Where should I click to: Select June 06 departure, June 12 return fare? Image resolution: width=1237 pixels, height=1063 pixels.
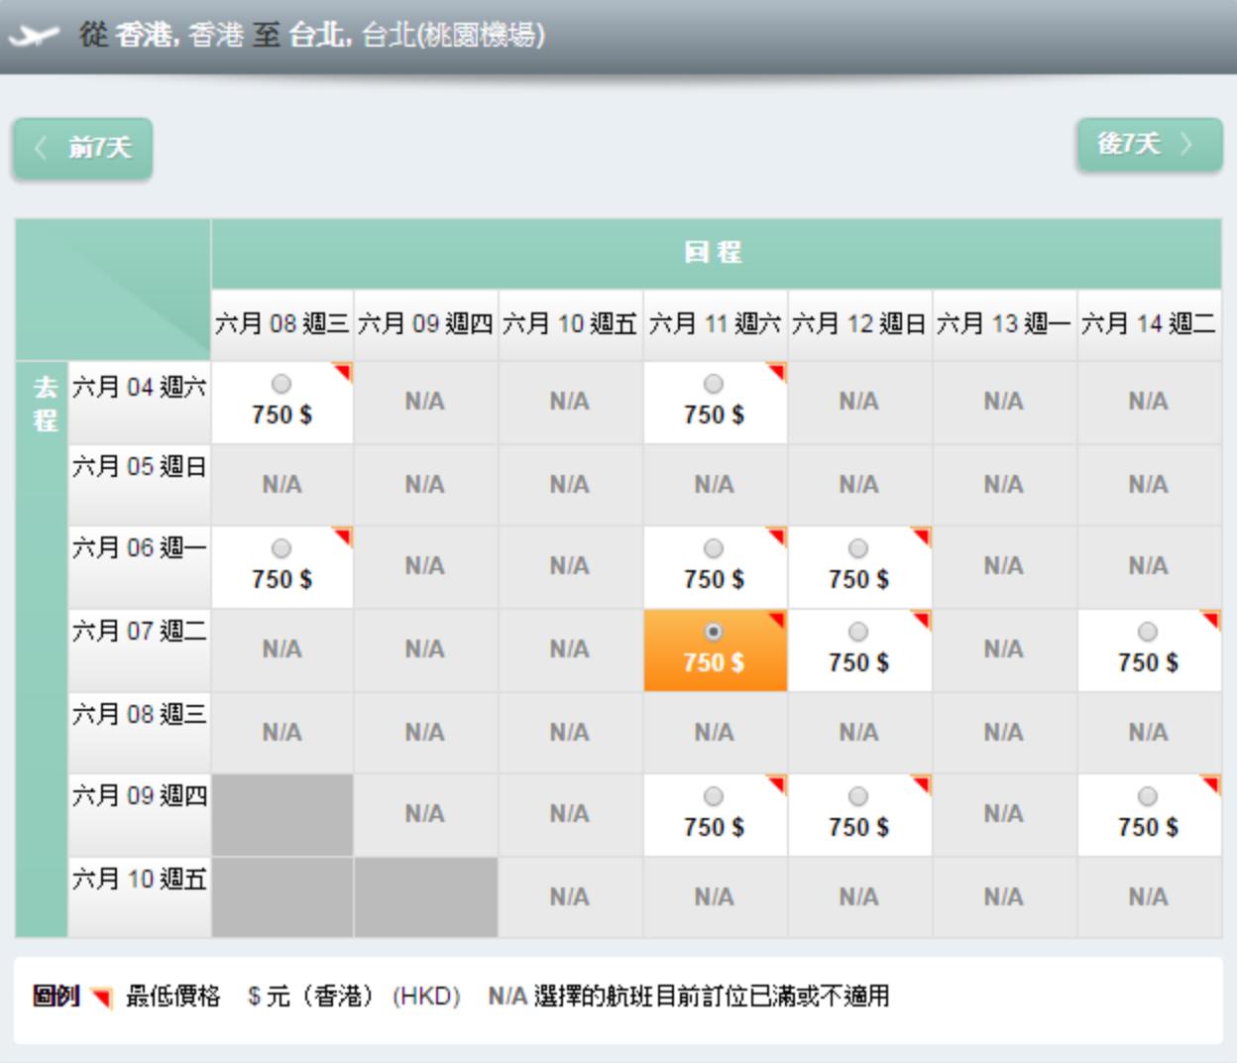[x=858, y=549]
